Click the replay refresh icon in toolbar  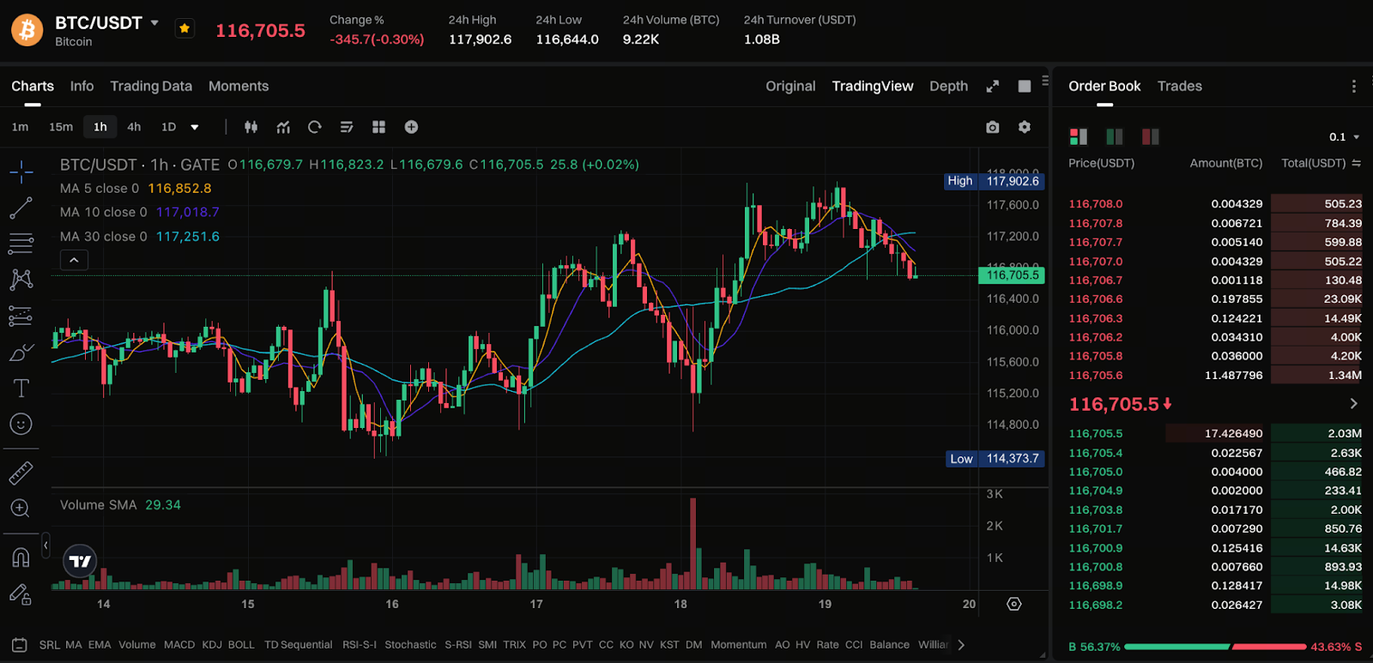point(315,127)
